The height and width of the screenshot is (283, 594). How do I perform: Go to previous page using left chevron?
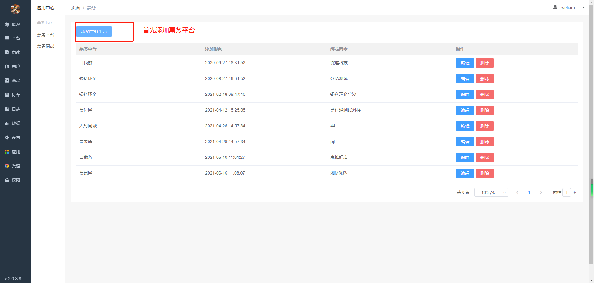tap(517, 192)
